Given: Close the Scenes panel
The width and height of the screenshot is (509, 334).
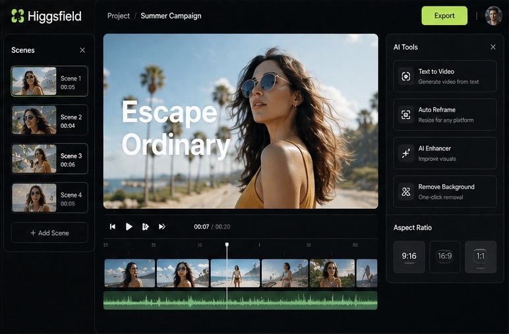Looking at the screenshot, I should click(82, 50).
